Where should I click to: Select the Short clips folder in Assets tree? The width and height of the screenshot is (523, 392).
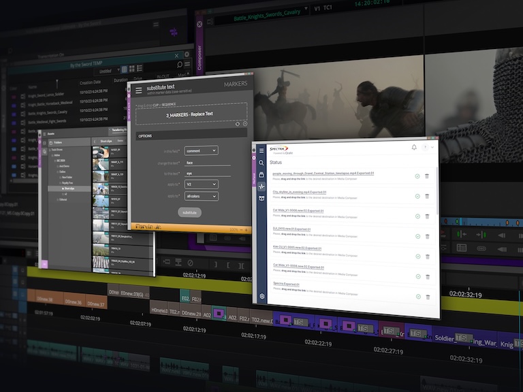[69, 189]
